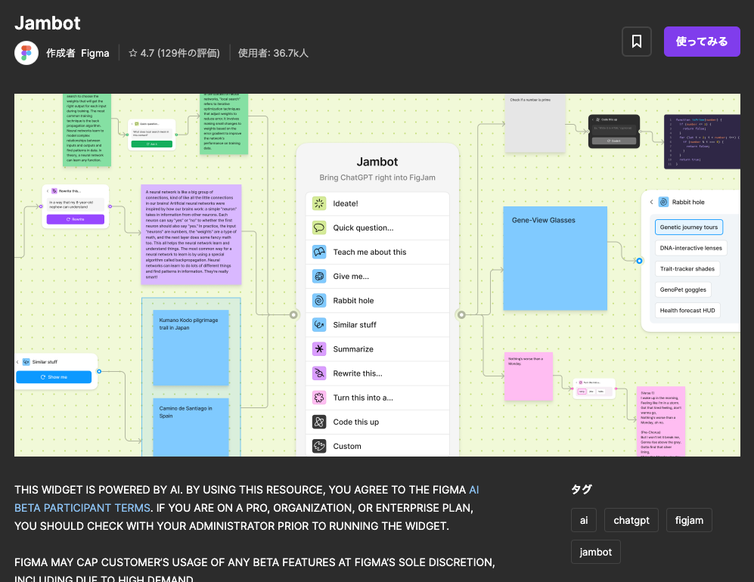Screen dimensions: 754x582
Task: Click the chatgpt tag
Action: pos(631,521)
